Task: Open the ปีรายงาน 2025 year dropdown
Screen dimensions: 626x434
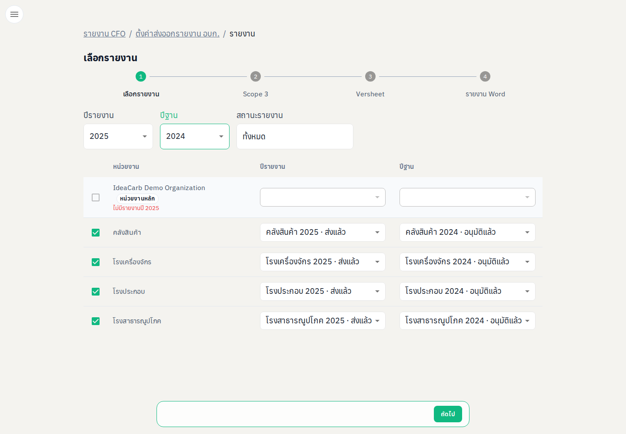Action: [x=118, y=136]
